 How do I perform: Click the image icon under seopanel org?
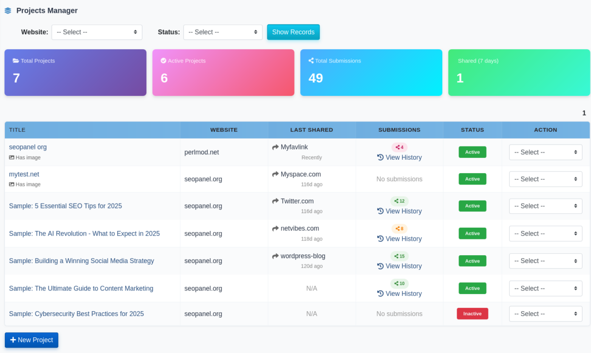(x=12, y=158)
